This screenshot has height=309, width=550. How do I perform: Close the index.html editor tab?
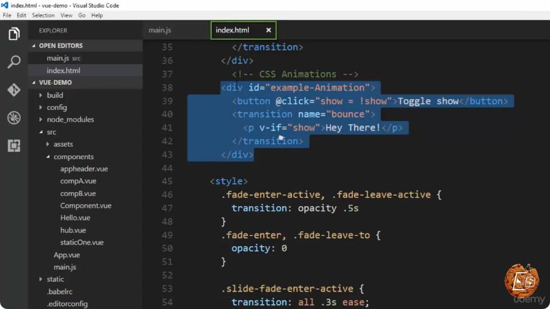pos(268,30)
